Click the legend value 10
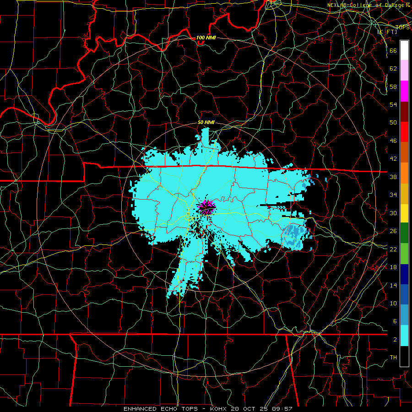 click(x=393, y=303)
